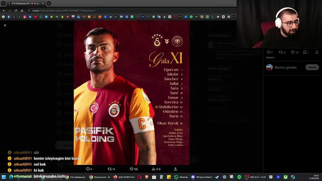
Task: Open Settings gear from the taskbar
Action: 224,177
